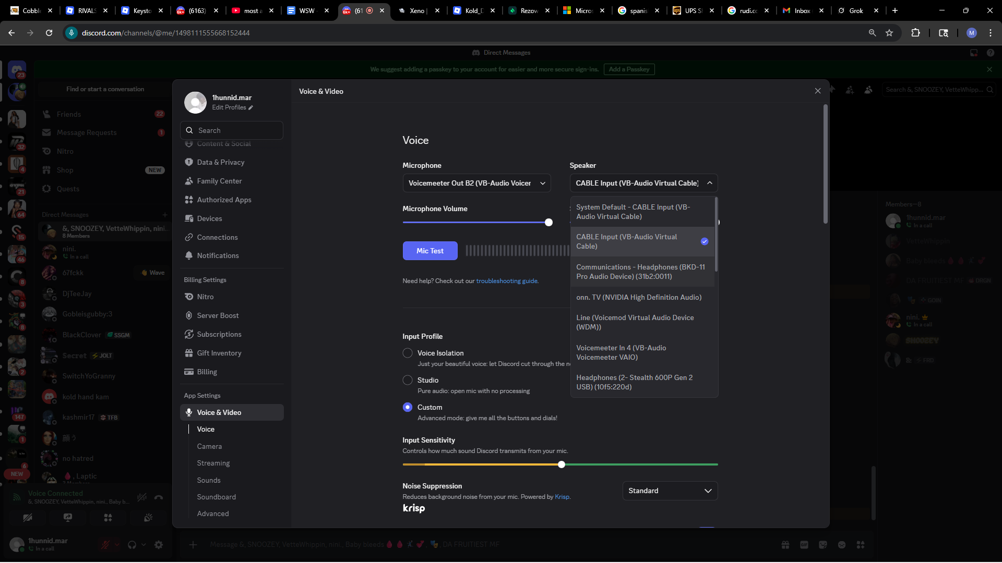
Task: Open the troubleshooting guide link
Action: (507, 281)
